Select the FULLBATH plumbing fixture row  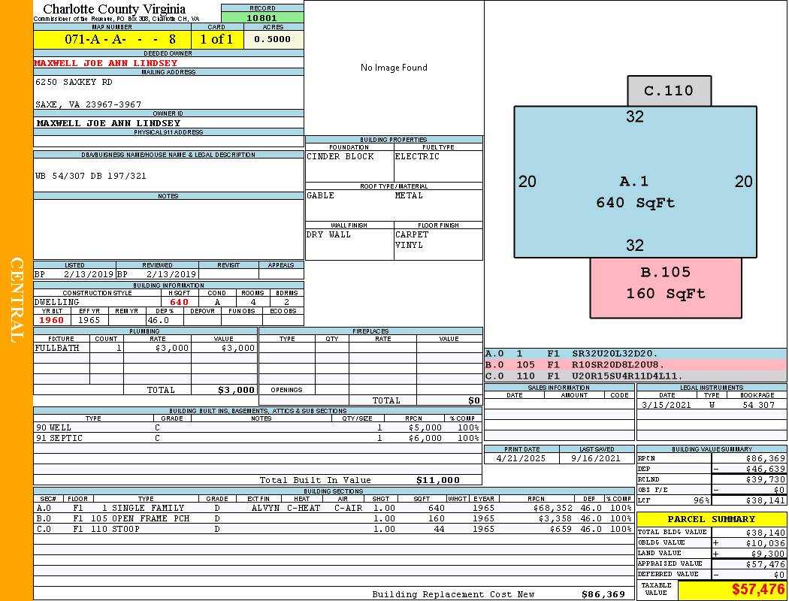click(145, 348)
